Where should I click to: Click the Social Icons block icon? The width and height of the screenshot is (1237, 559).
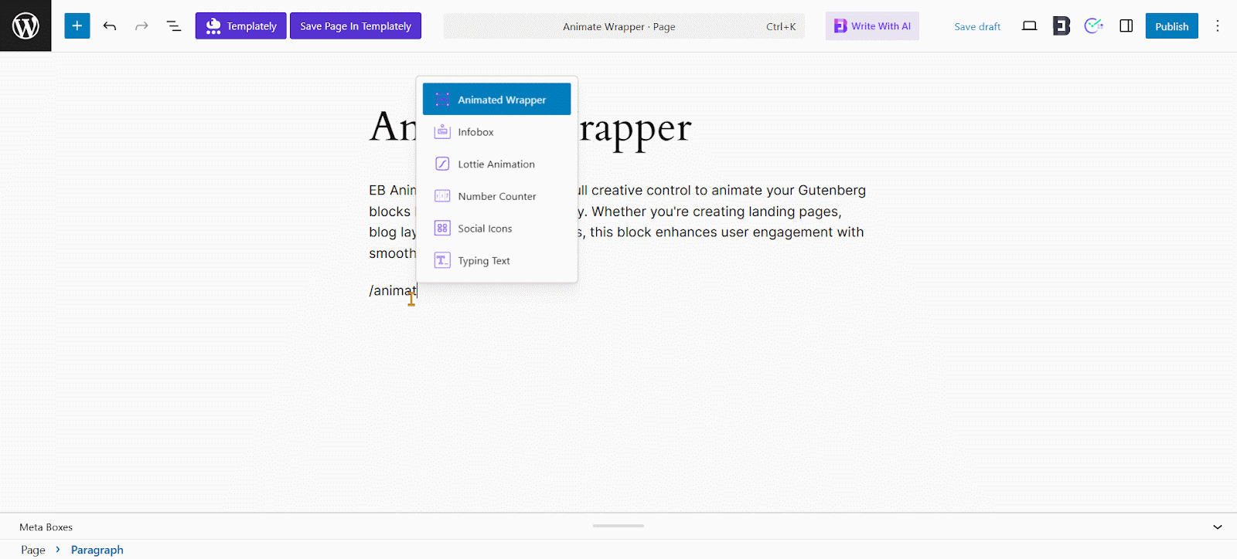442,228
